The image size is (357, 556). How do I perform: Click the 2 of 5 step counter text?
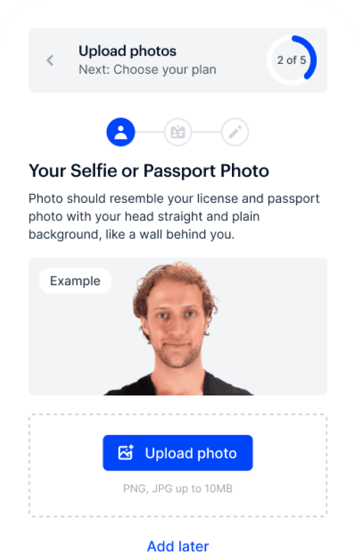click(291, 60)
